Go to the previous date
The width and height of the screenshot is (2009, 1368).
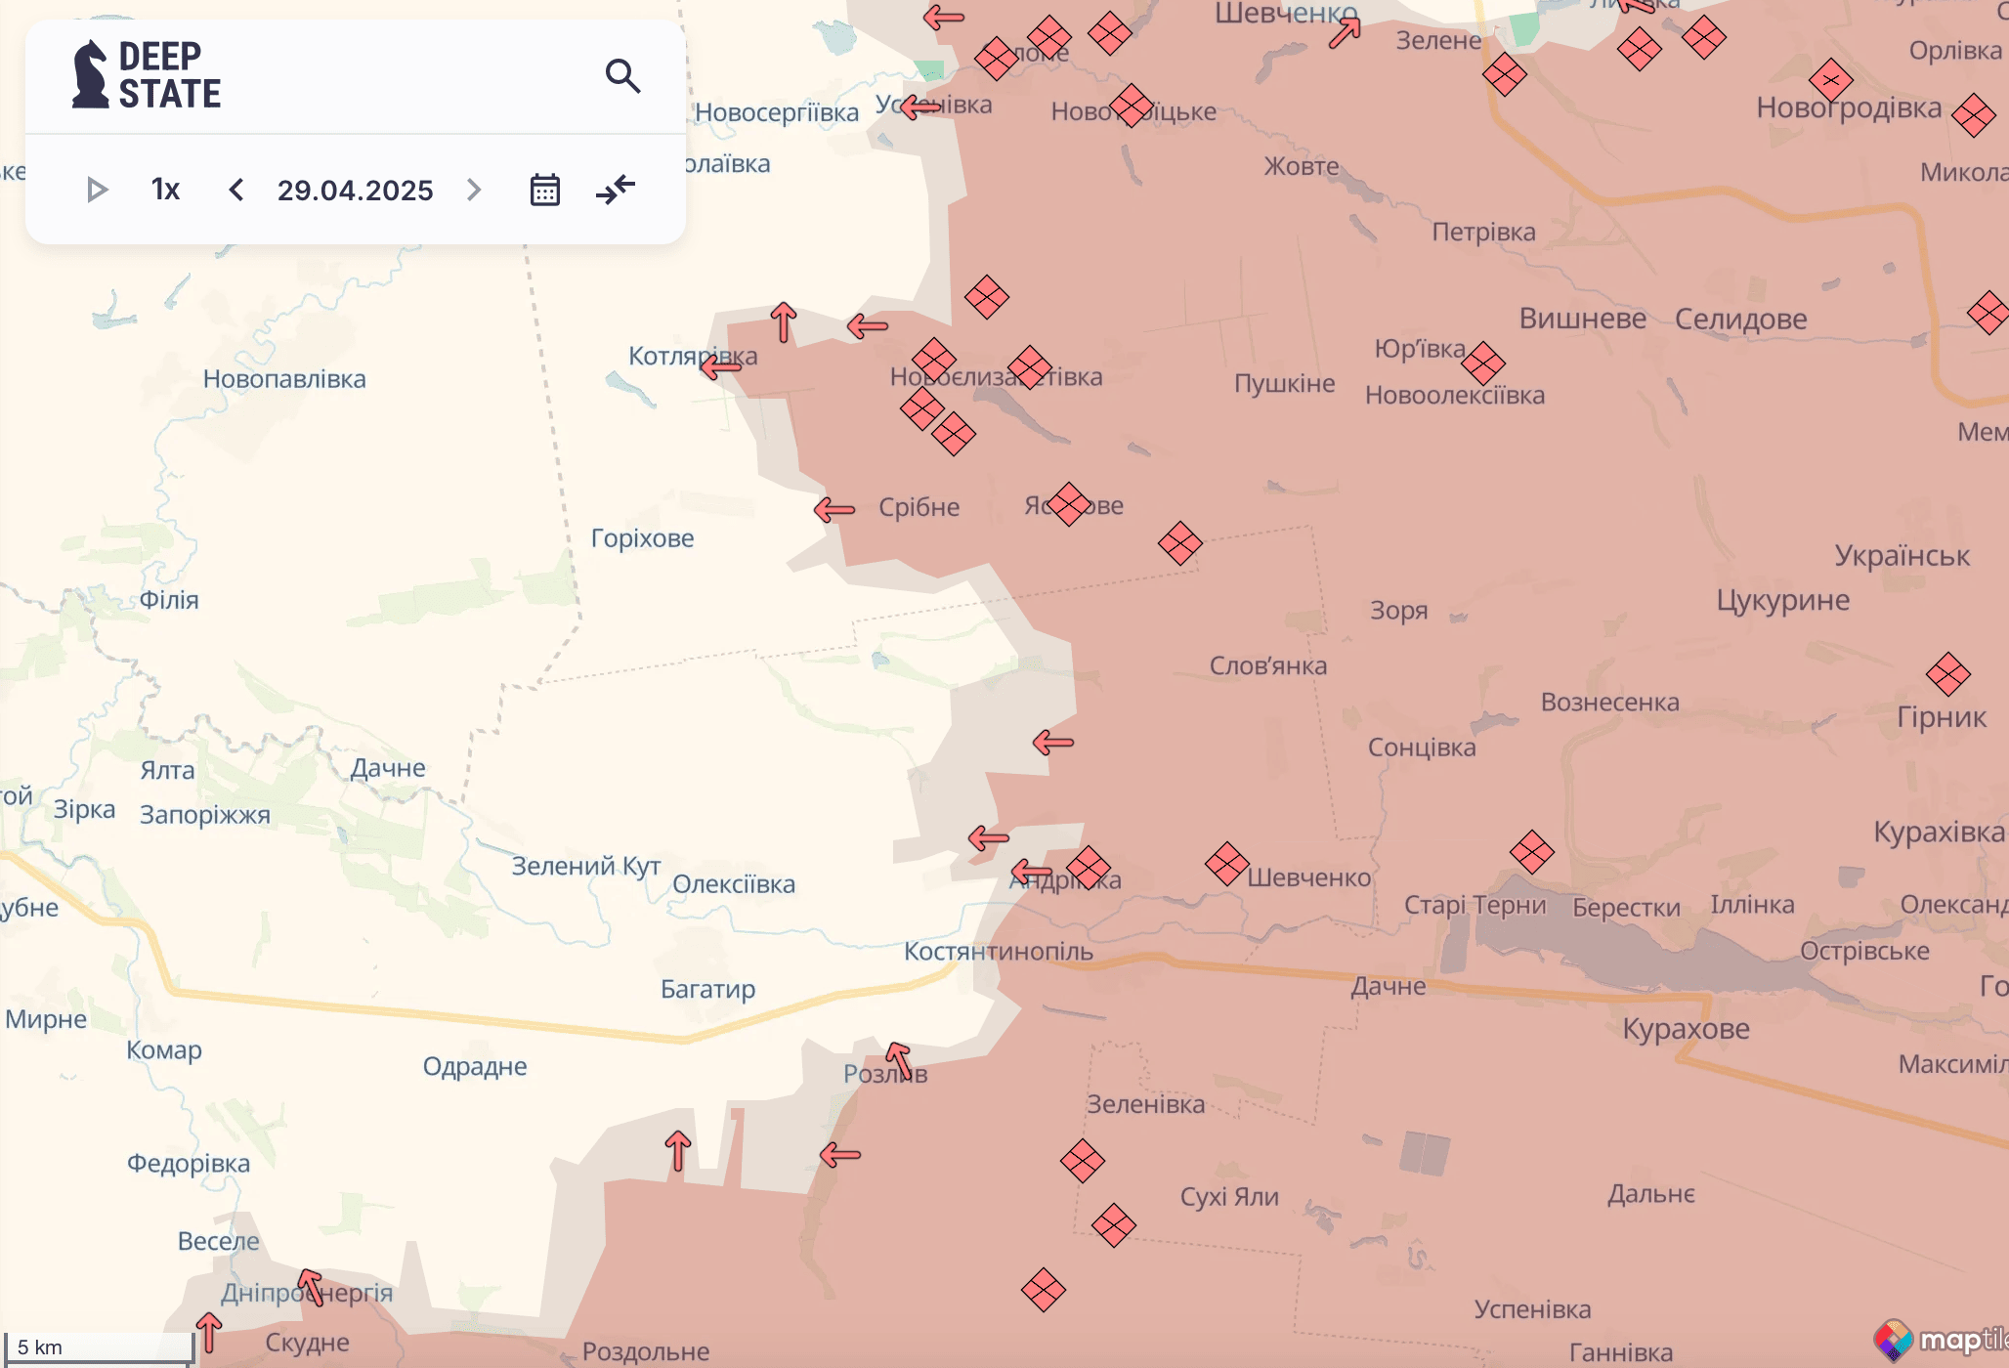pyautogui.click(x=235, y=190)
